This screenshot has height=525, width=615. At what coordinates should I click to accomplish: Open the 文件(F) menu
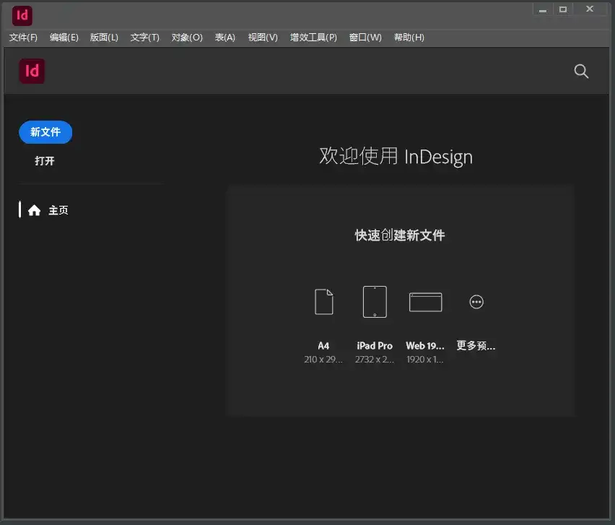click(x=22, y=37)
